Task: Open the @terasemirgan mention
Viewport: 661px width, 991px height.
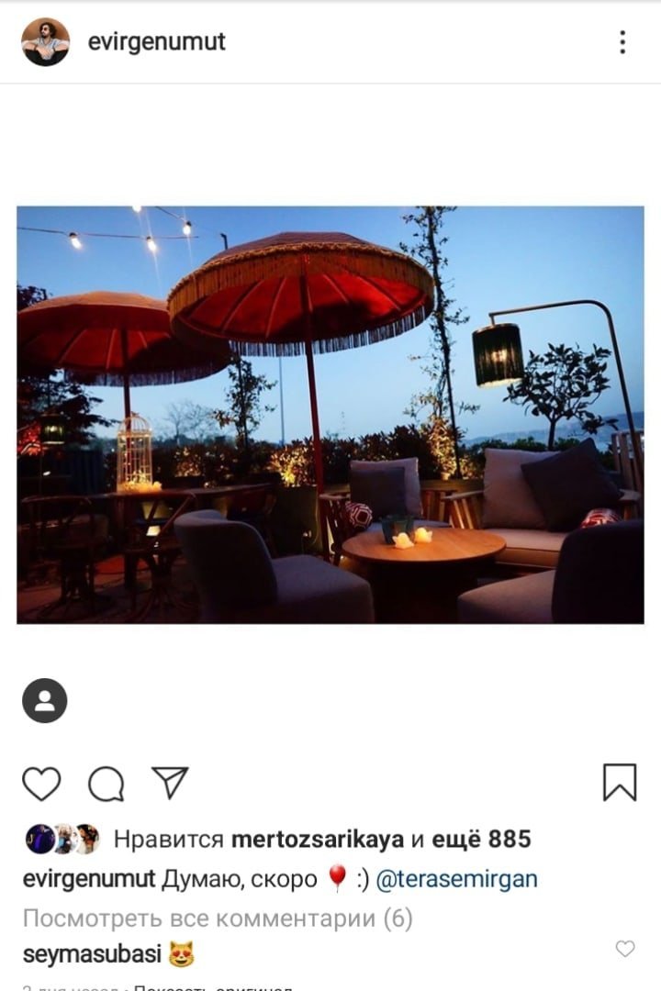Action: coord(456,879)
